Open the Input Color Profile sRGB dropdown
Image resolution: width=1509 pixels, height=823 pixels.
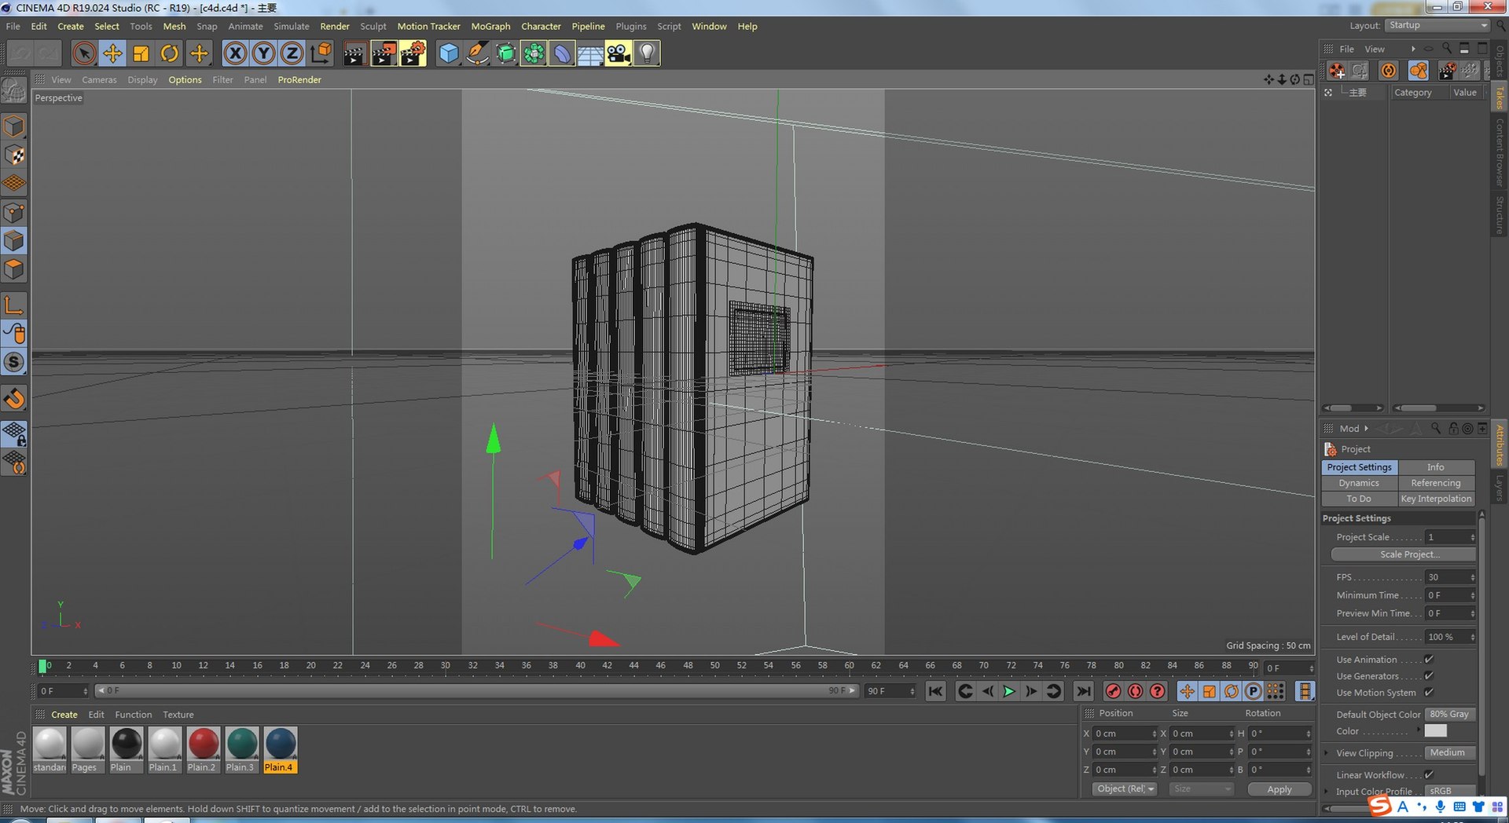1450,791
